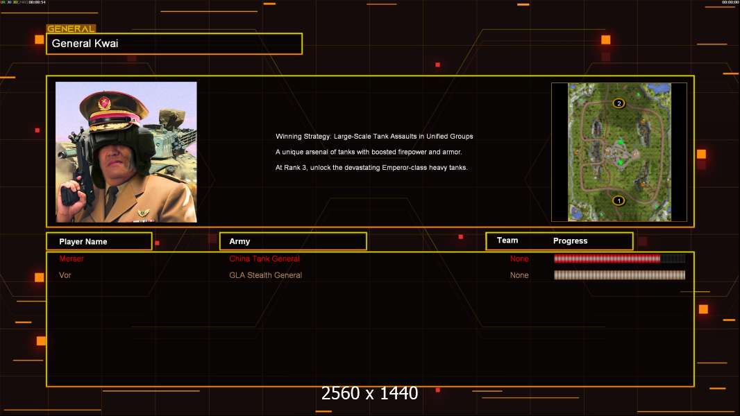The width and height of the screenshot is (740, 416).
Task: Click Merser's red loading progress bar
Action: (620, 258)
